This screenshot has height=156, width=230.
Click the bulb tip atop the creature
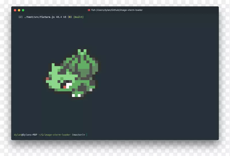(x=82, y=51)
